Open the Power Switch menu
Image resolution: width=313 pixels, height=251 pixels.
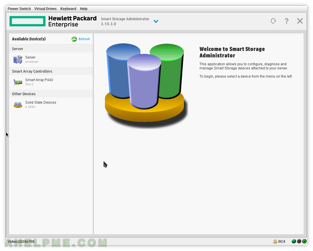[x=19, y=9]
